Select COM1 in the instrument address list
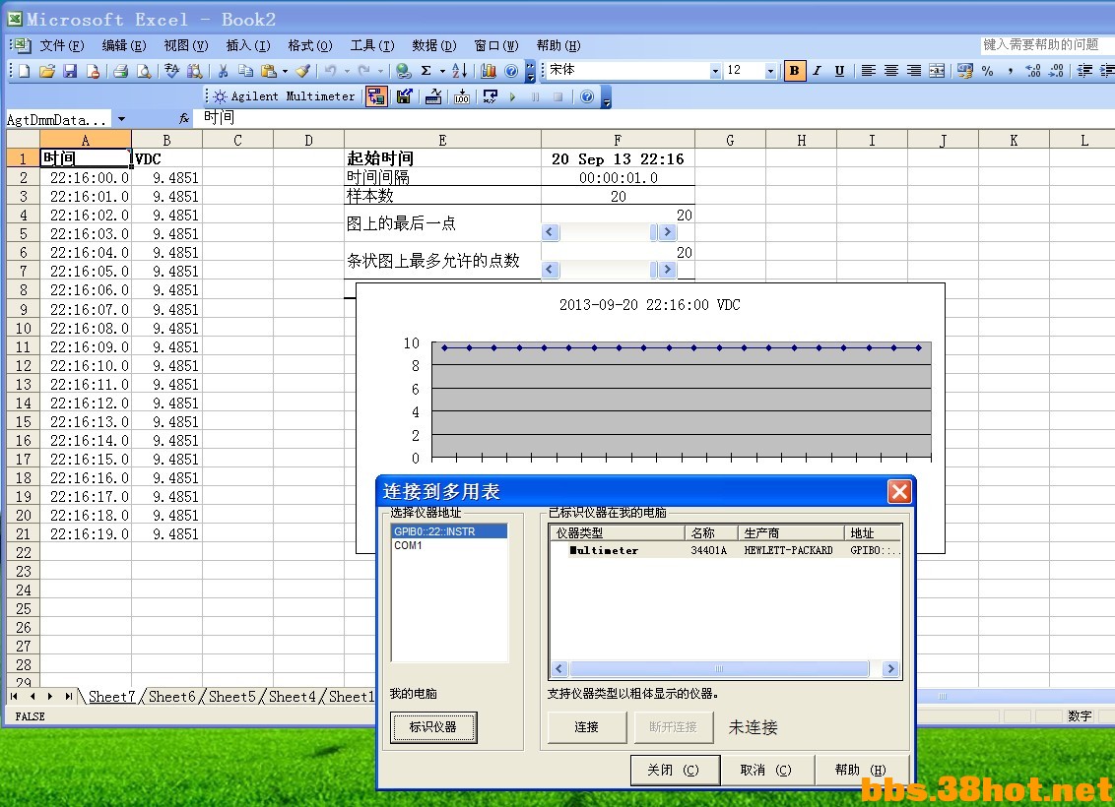This screenshot has height=807, width=1115. [408, 545]
